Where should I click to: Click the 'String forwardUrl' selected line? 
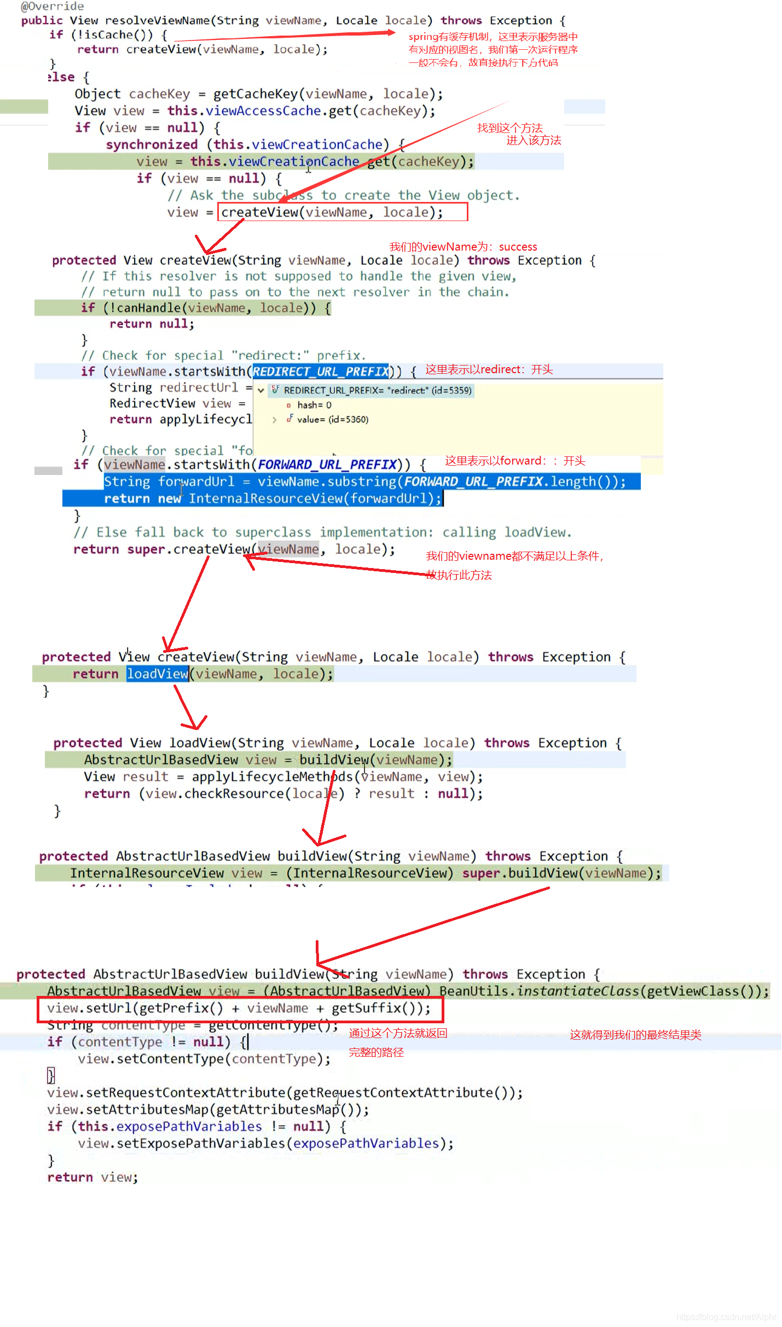click(364, 482)
